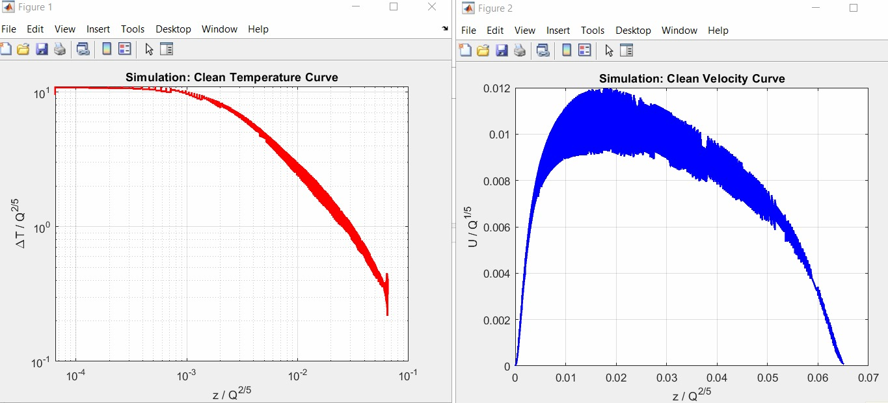Screen dimensions: 888x403
Task: Open Property Inspector from Figure 1 toolbar
Action: (167, 49)
